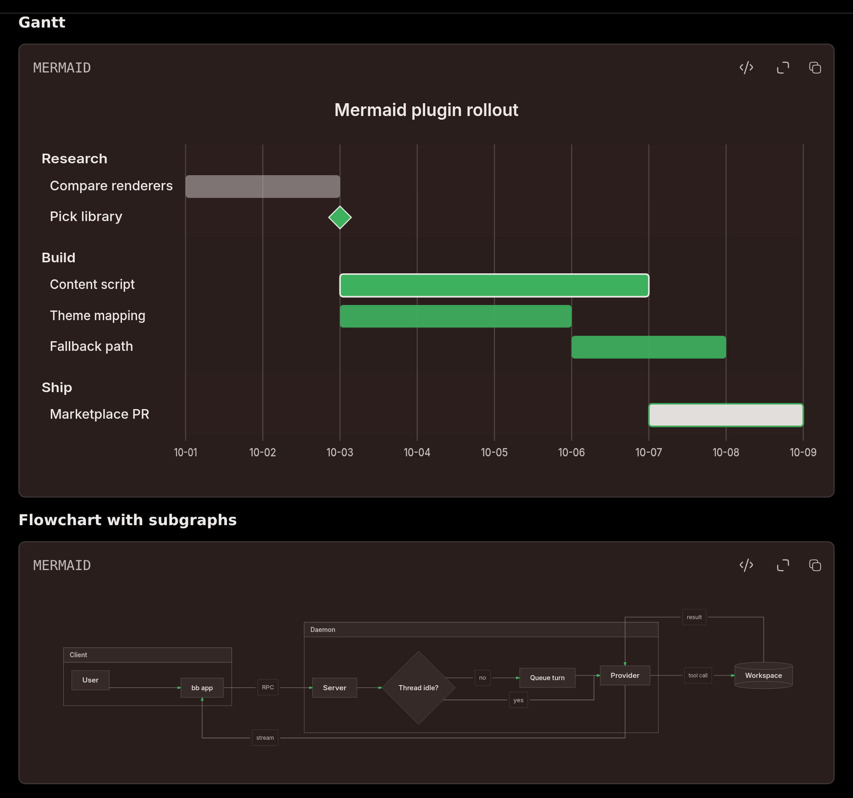853x798 pixels.
Task: Select the Content script task bar
Action: tap(494, 285)
